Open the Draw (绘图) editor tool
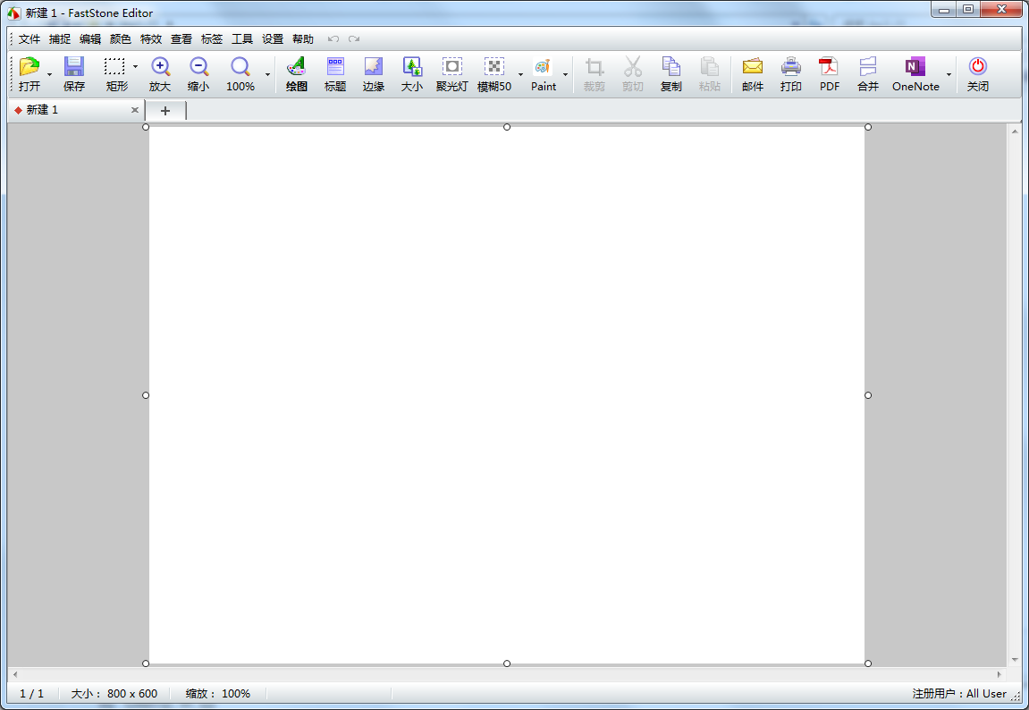 point(296,68)
